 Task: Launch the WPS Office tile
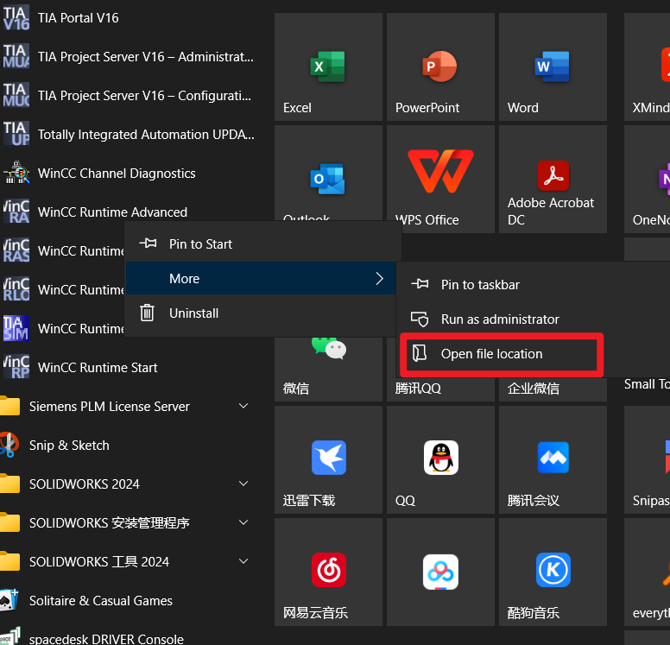point(440,179)
